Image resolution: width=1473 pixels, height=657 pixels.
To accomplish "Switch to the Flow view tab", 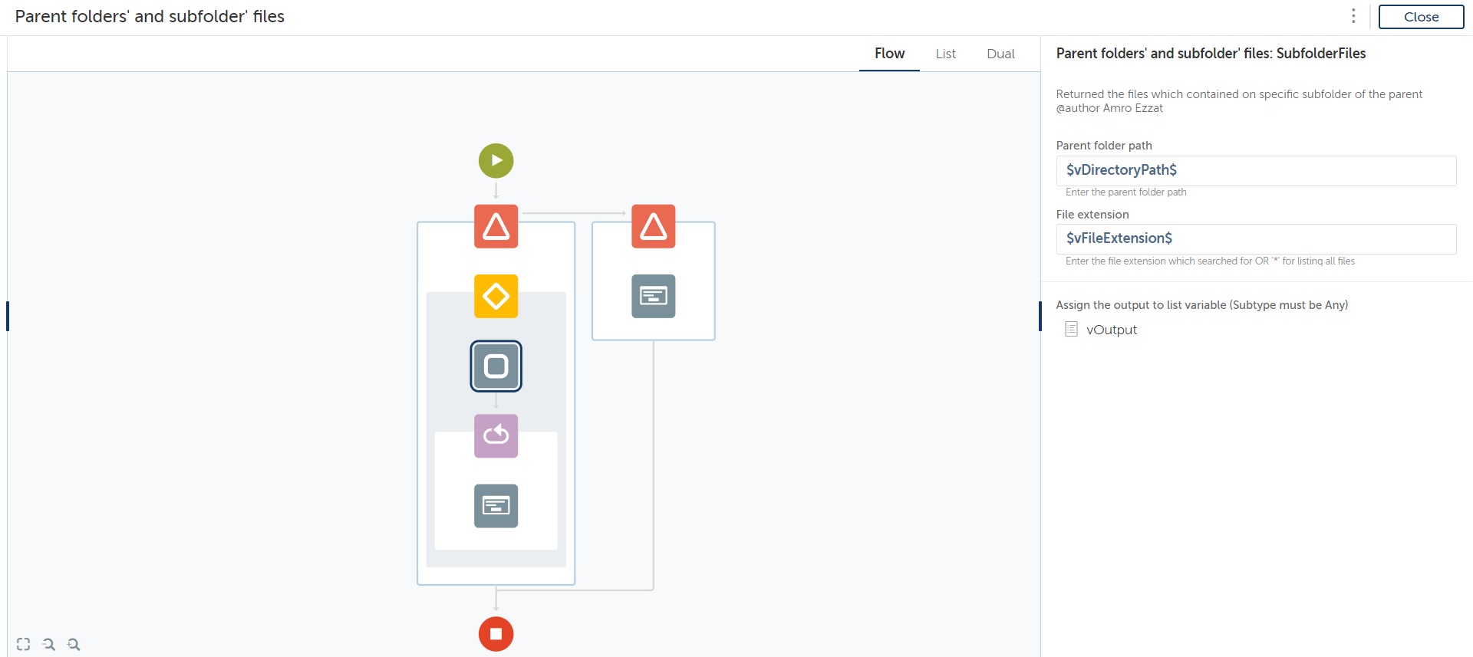I will coord(889,54).
